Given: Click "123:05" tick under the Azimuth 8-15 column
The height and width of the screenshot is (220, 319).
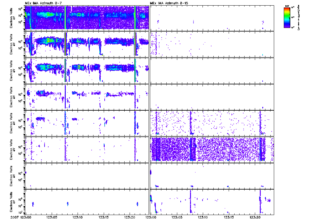Looking at the screenshot, I should 177,217.
